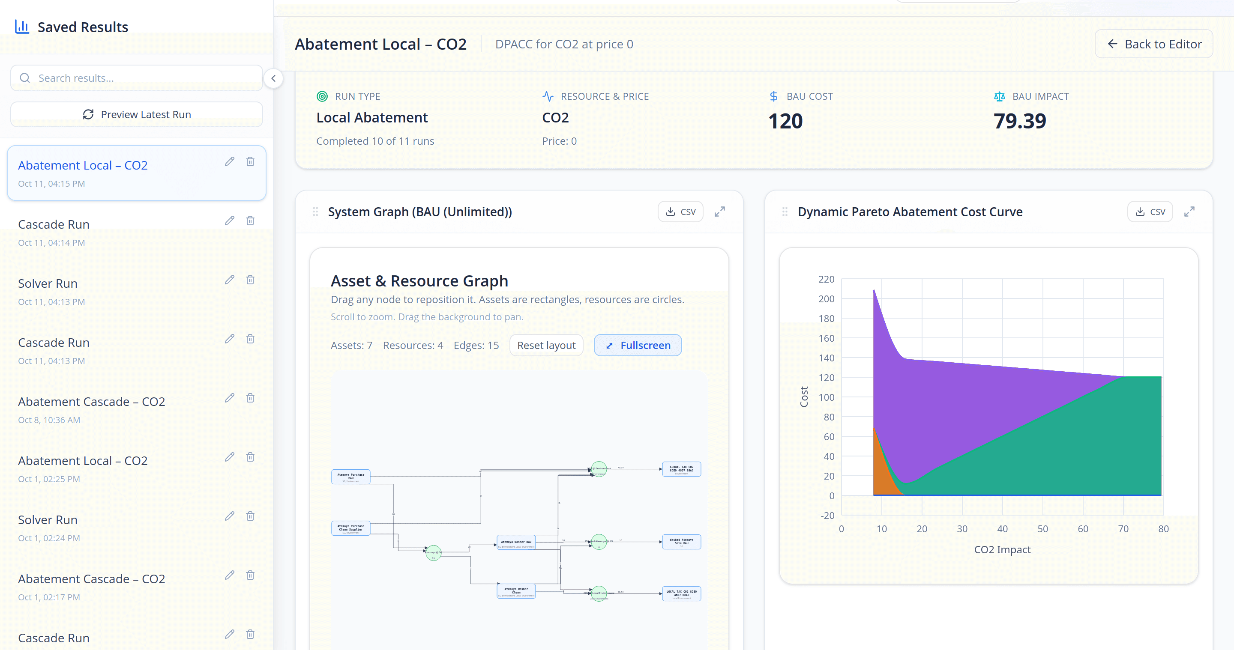Select the Abatement Cascade – CO2 result from Oct 8
The width and height of the screenshot is (1234, 650).
pos(92,402)
